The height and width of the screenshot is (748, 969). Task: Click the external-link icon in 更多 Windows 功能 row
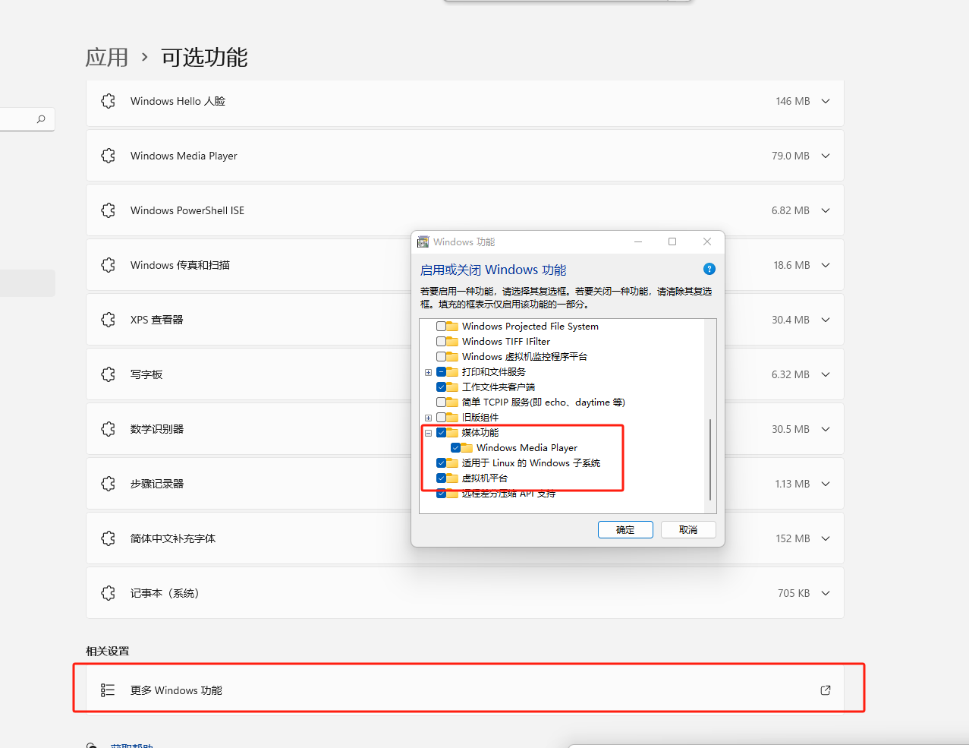tap(826, 690)
